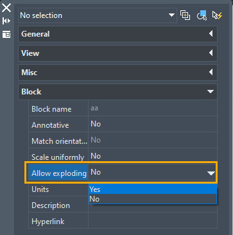Select the Scale uniformly value field
Viewport: 233px width, 235px height.
click(x=153, y=156)
